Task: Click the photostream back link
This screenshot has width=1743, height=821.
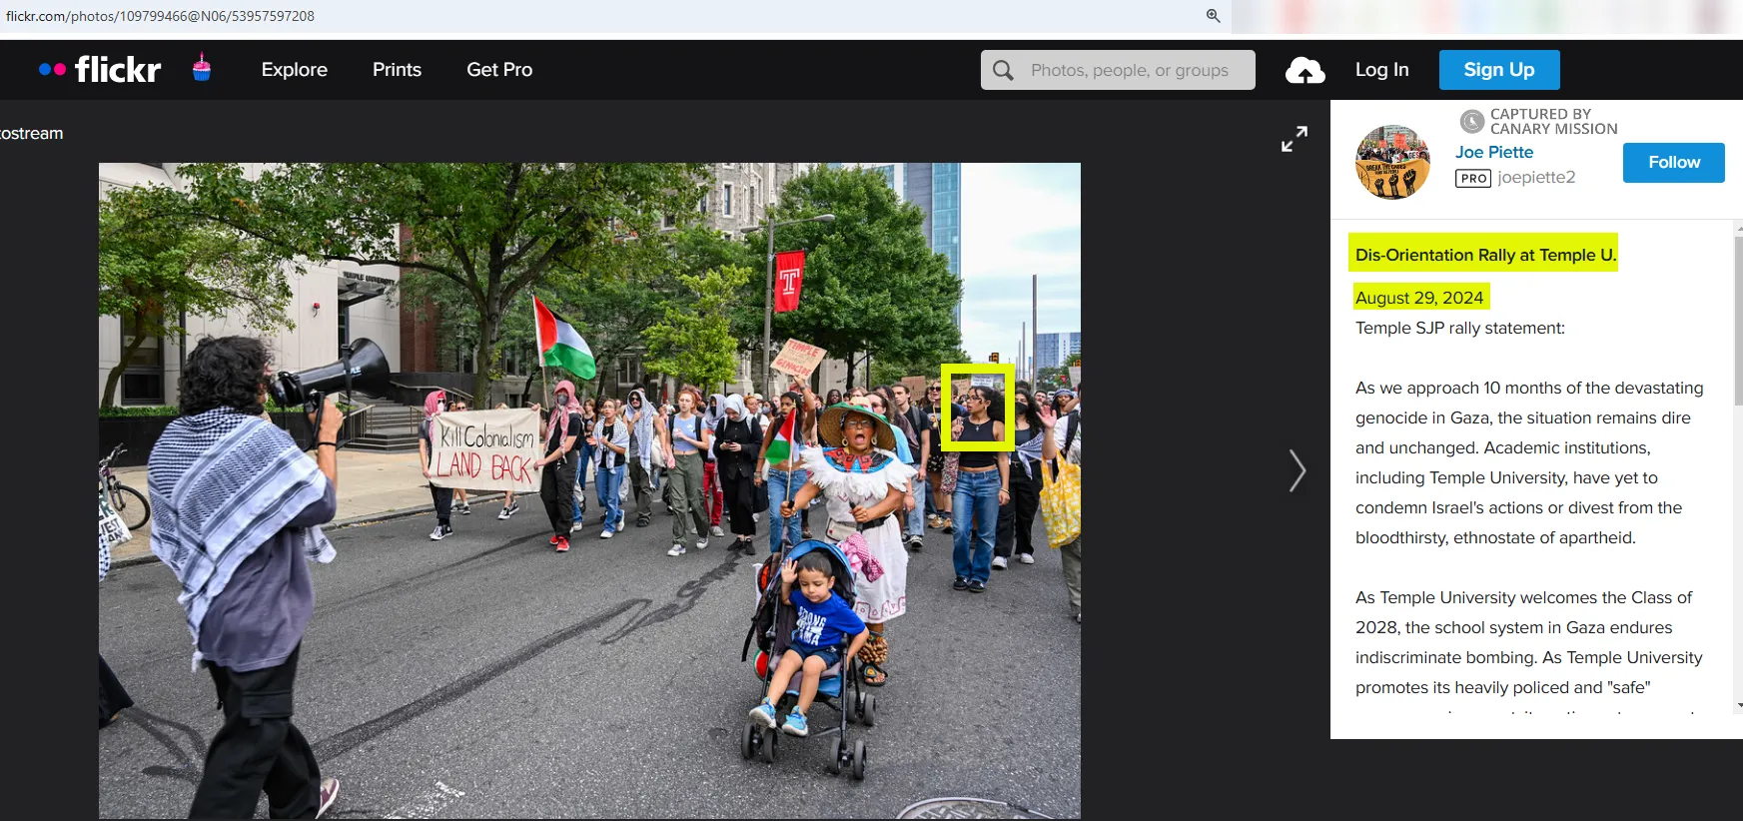Action: 31,134
